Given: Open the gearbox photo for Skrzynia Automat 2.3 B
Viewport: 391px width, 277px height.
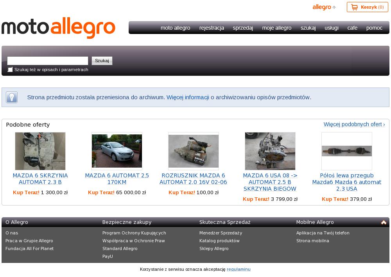Looking at the screenshot, I should [x=40, y=151].
